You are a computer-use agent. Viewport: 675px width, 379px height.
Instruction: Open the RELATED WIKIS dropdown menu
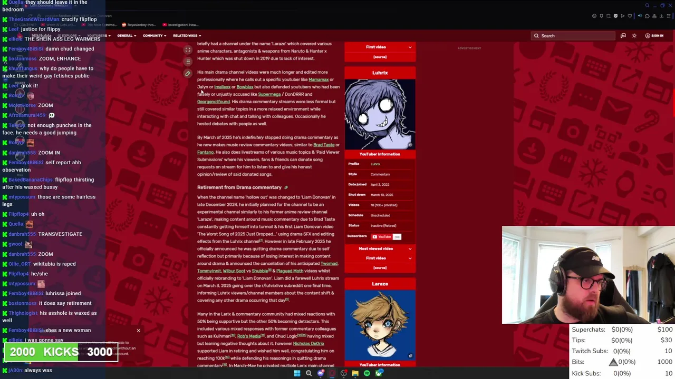click(x=187, y=36)
